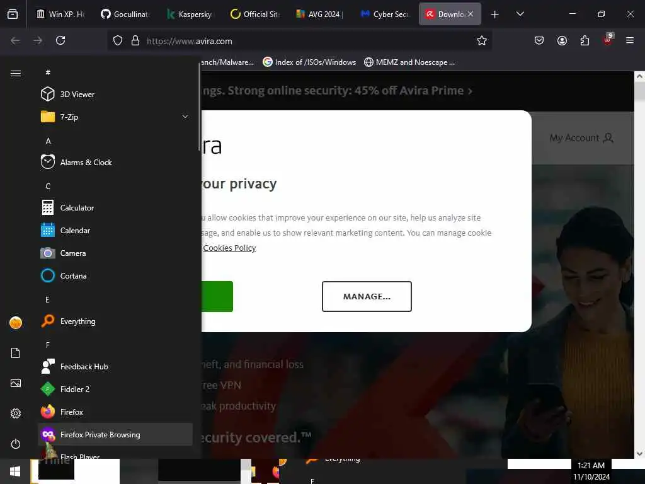This screenshot has height=484, width=645.
Task: Open Firefox from the Start menu
Action: pos(115,412)
